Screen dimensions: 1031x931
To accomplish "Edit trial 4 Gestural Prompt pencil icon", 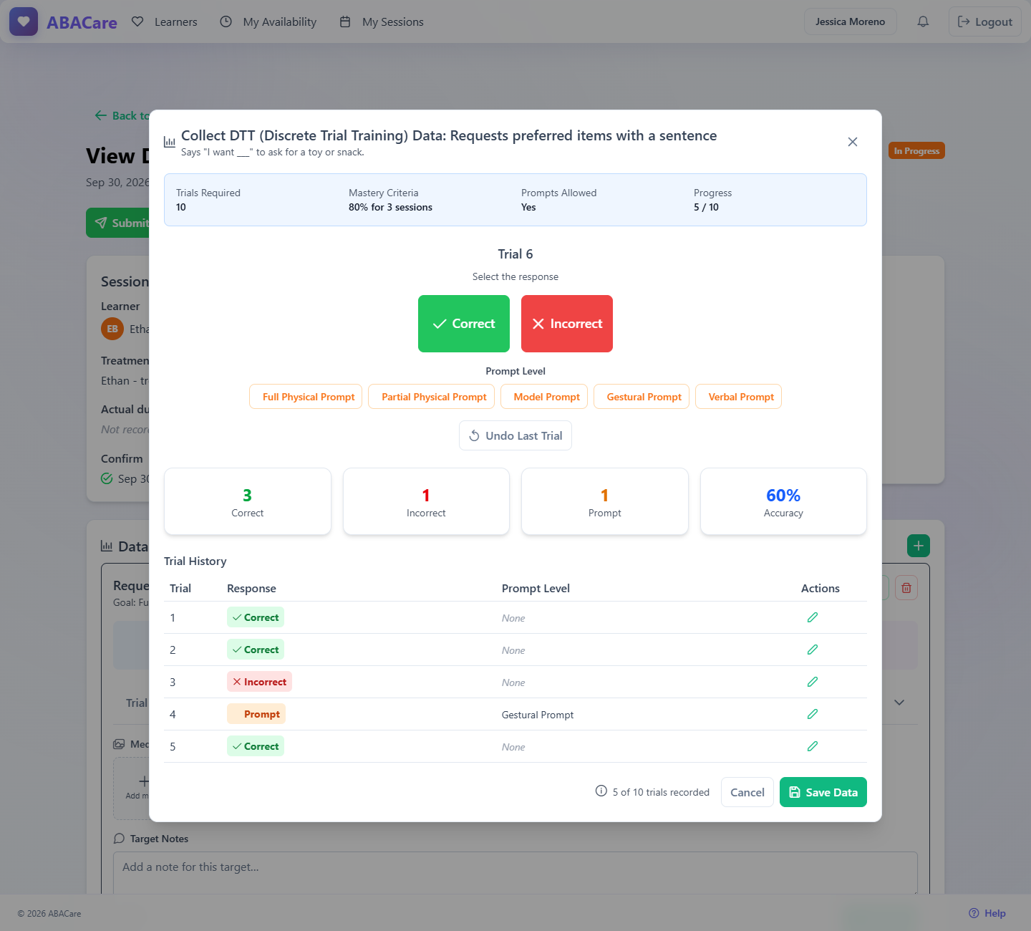I will (x=813, y=714).
